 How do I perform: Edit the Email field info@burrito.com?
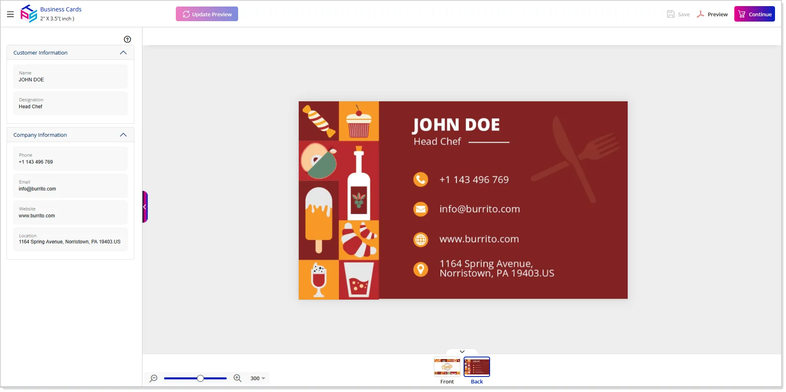coord(70,186)
